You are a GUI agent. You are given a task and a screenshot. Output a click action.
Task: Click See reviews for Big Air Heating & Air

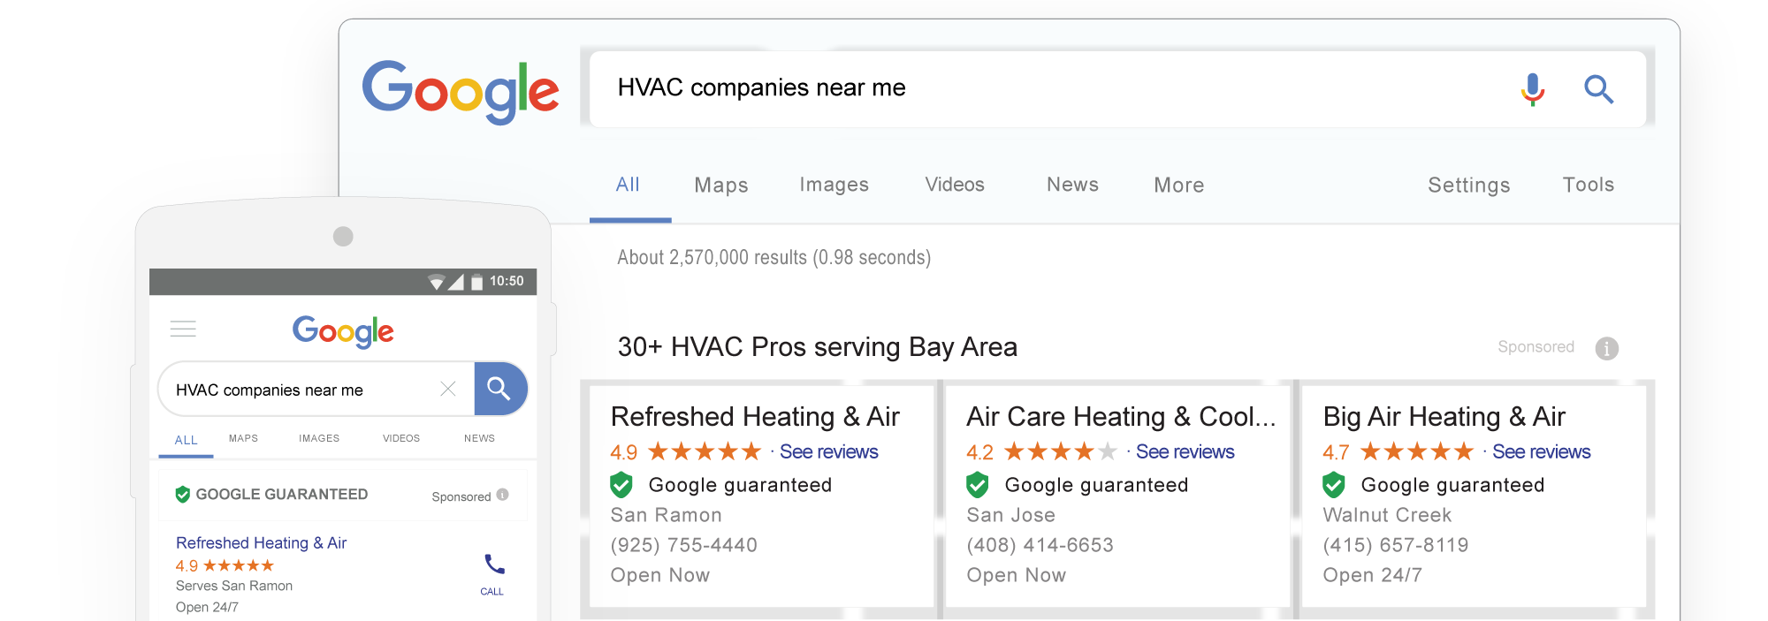(1541, 452)
